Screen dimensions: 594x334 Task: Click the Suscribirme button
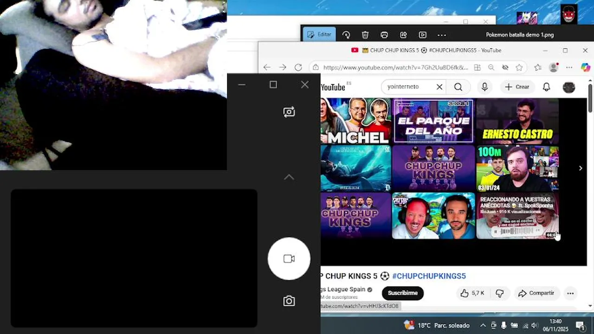[x=402, y=293]
